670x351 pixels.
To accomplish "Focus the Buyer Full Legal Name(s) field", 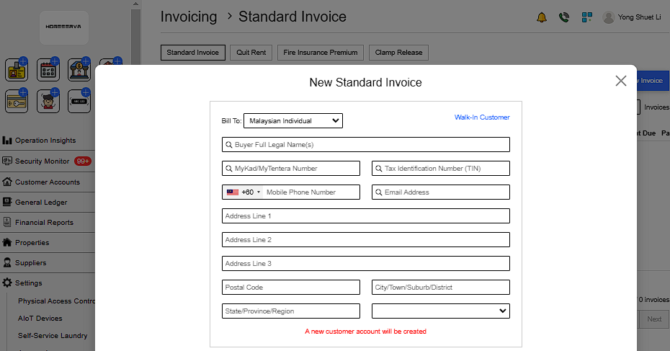I will click(x=366, y=145).
